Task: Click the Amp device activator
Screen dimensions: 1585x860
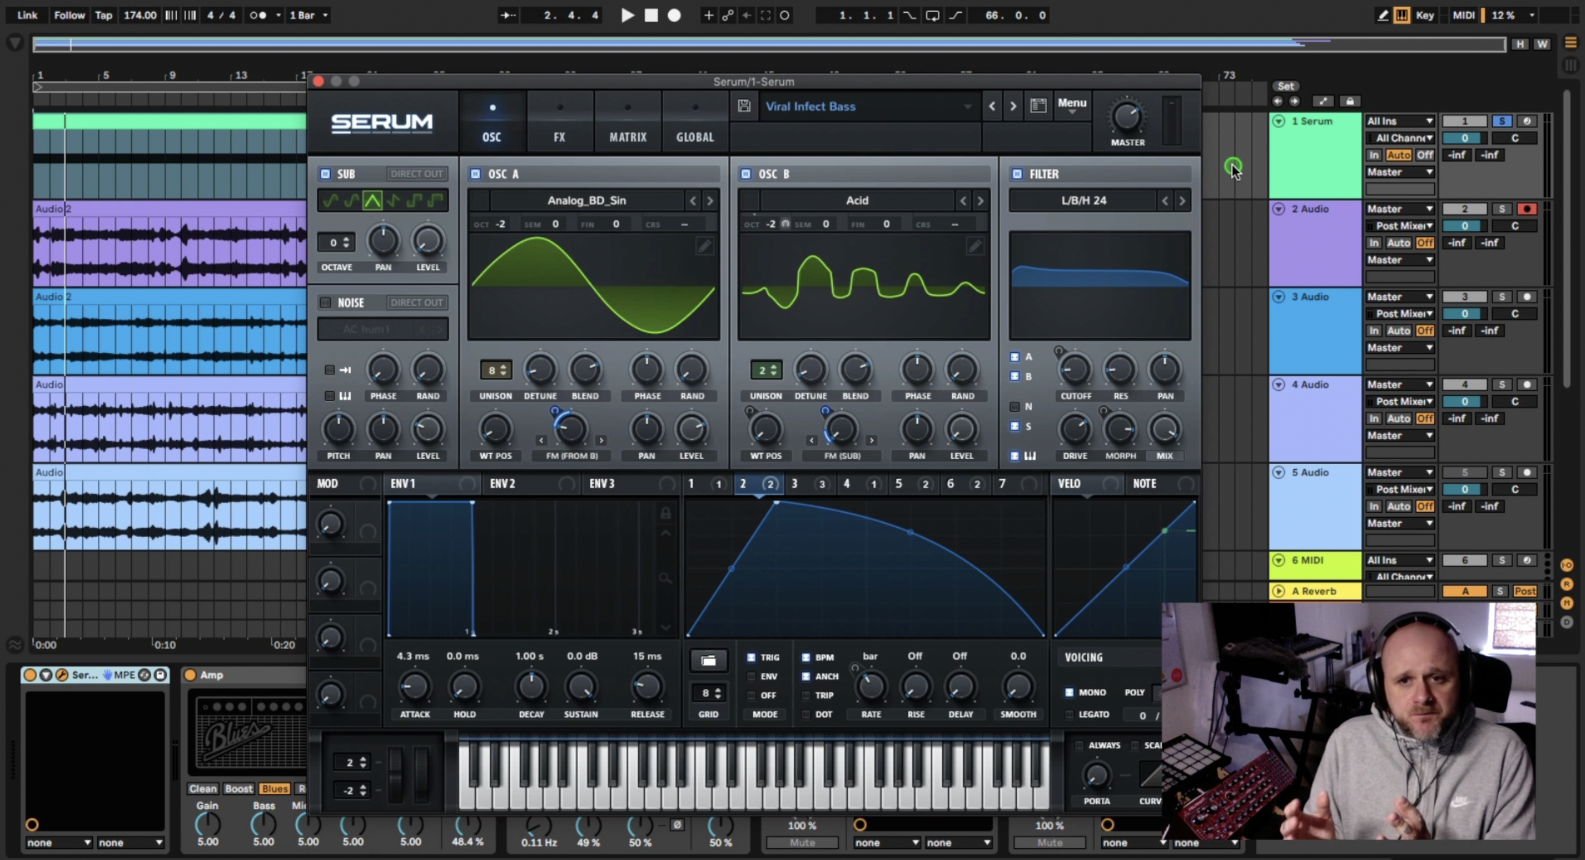Action: (x=190, y=676)
